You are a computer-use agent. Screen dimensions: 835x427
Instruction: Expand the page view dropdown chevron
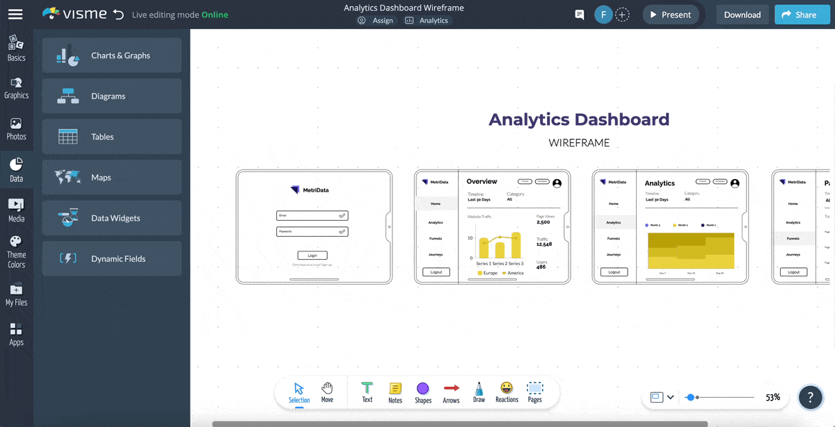[x=670, y=397]
